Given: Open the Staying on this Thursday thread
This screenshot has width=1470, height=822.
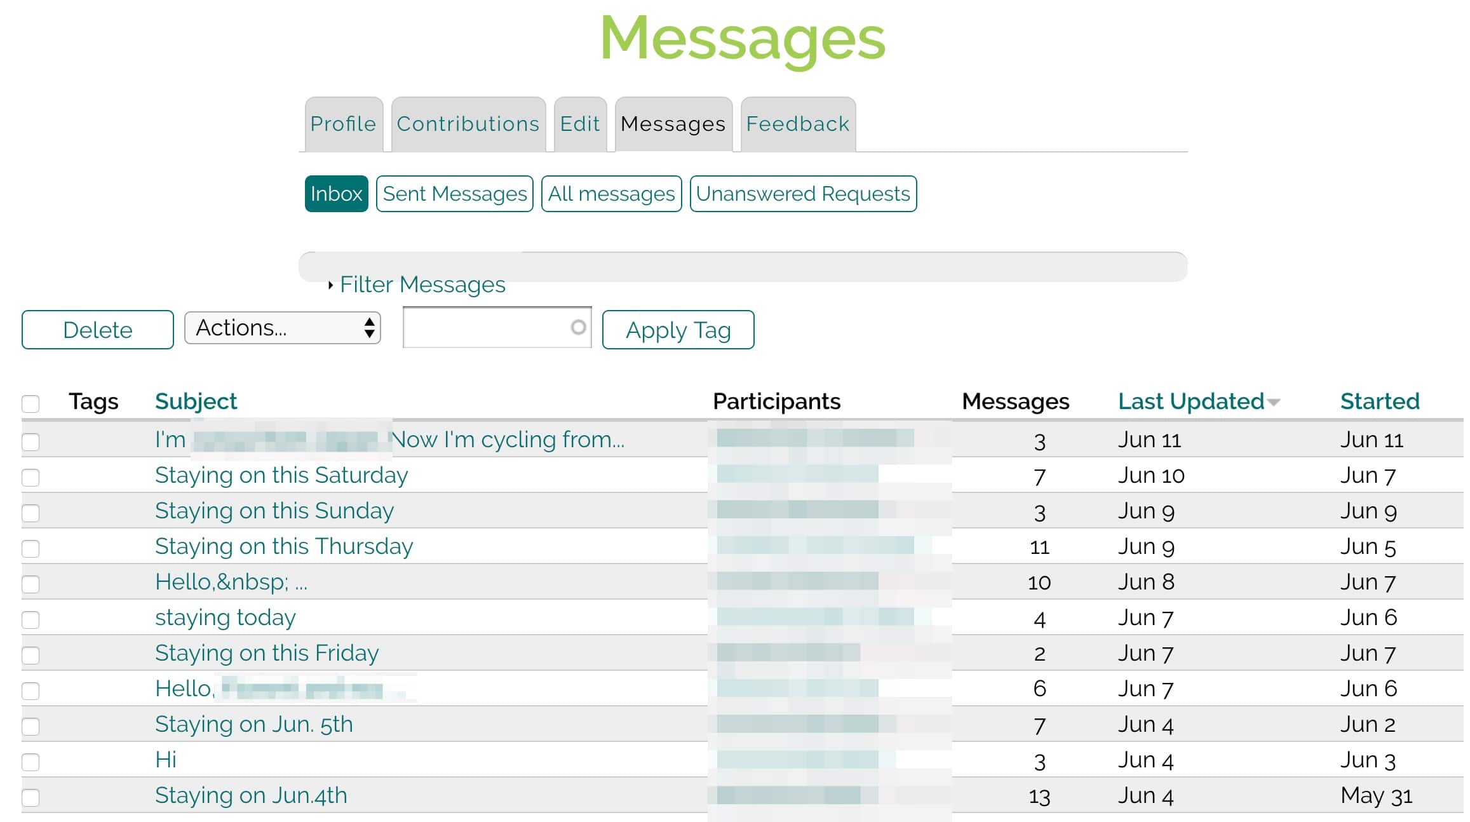Looking at the screenshot, I should [284, 546].
